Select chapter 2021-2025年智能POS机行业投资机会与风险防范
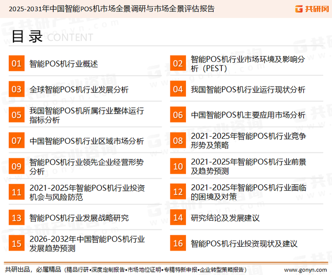This screenshot has width=332, height=275. (87, 192)
